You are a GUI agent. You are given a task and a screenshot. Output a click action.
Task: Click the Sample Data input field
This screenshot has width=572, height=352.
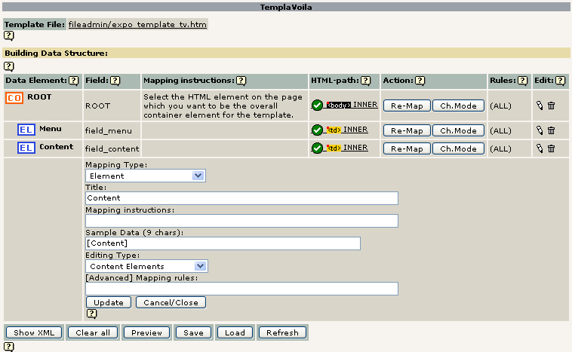(x=223, y=243)
